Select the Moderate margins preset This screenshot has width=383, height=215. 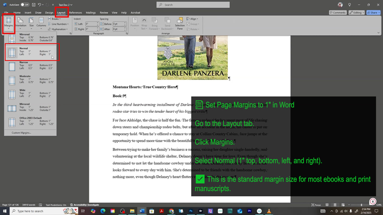click(31, 80)
